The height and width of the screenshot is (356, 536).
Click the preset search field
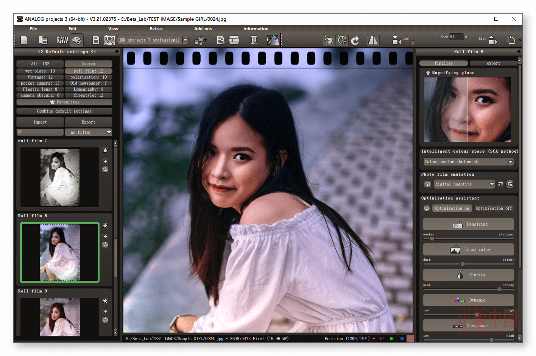[40, 132]
